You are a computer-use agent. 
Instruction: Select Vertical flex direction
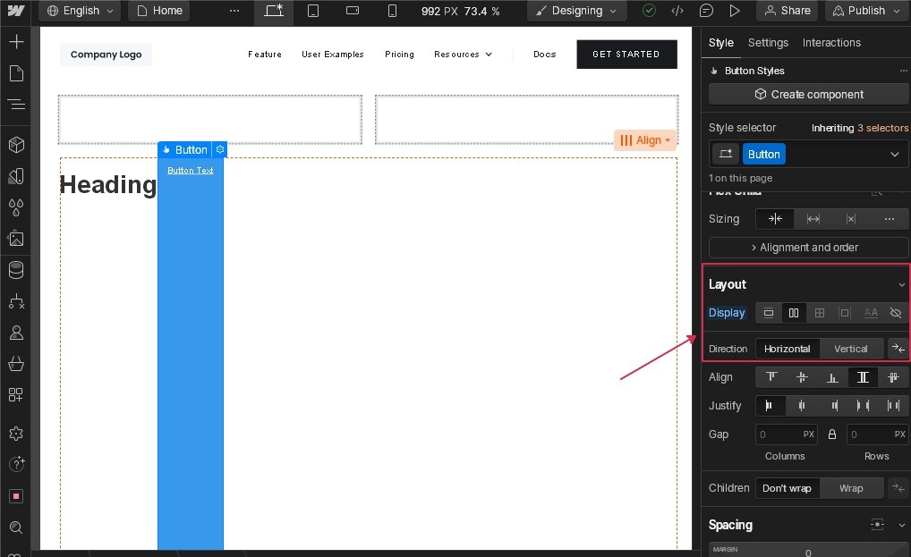(850, 349)
